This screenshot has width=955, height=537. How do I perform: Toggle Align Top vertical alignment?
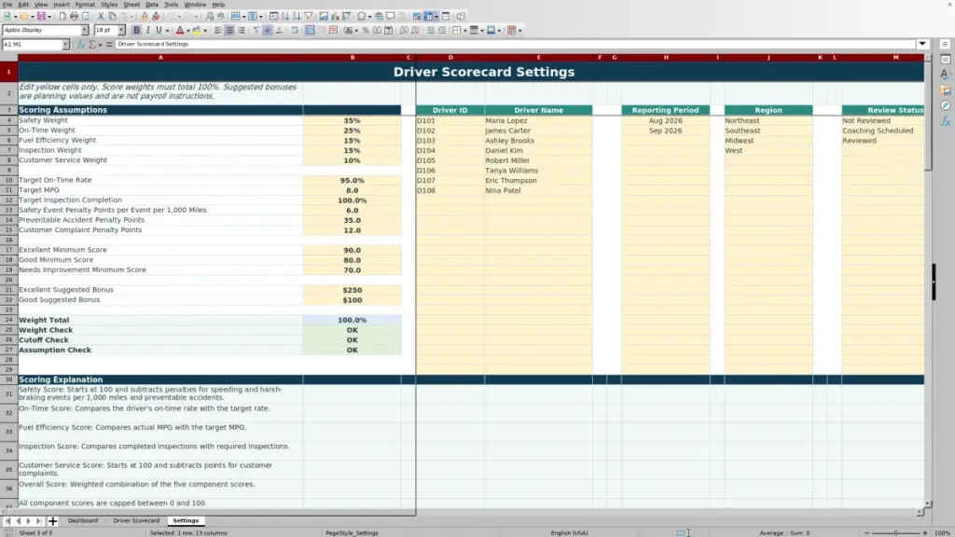[256, 30]
